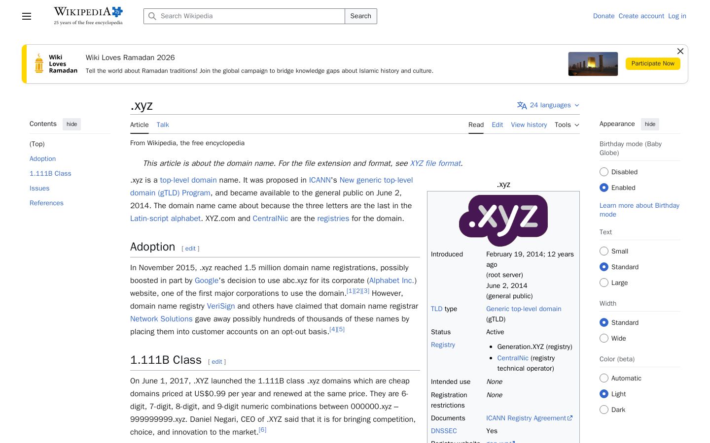The height and width of the screenshot is (443, 710).
Task: Jump to citation [6]
Action: coord(262,430)
